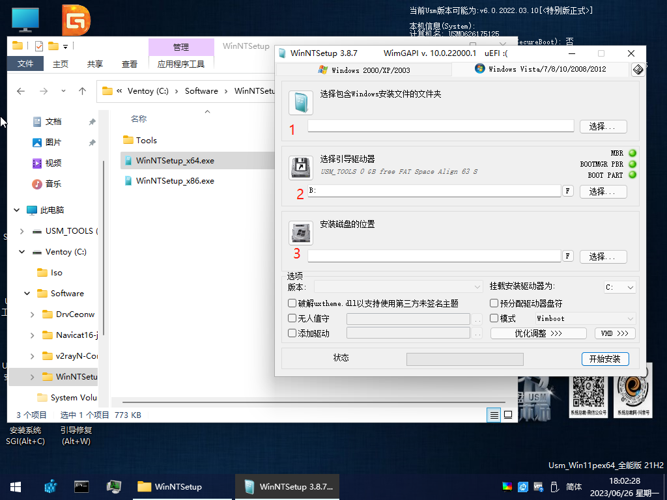Image resolution: width=667 pixels, height=500 pixels.
Task: Click 选择 button for boot drive
Action: [x=603, y=192]
